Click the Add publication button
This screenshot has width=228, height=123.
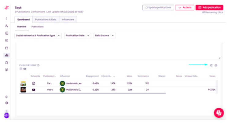pos(209,7)
